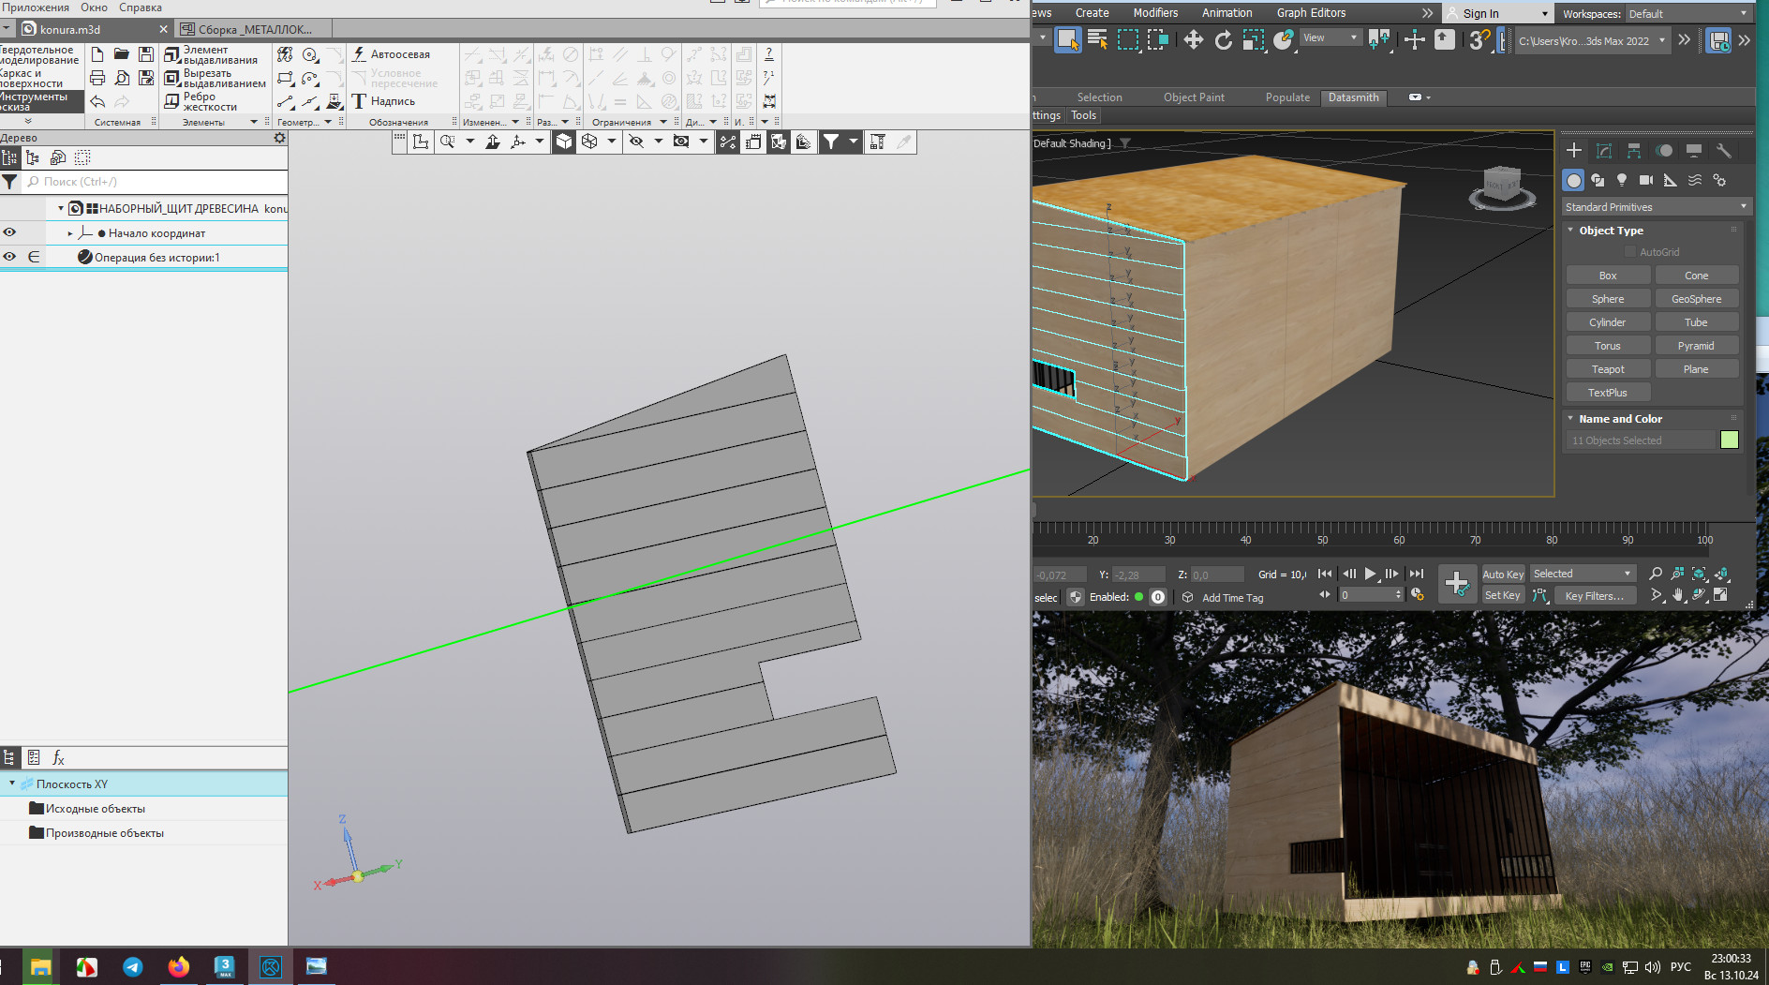
Task: Click the Lights category icon in Create panel
Action: [x=1622, y=180]
